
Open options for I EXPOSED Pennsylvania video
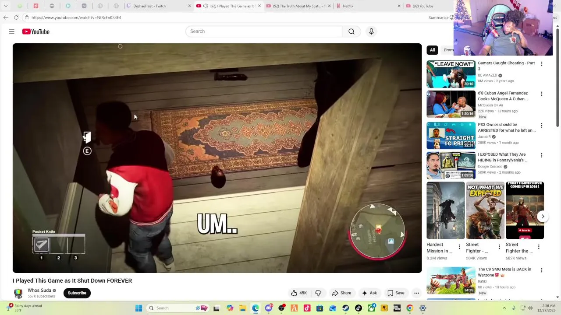coord(542,155)
